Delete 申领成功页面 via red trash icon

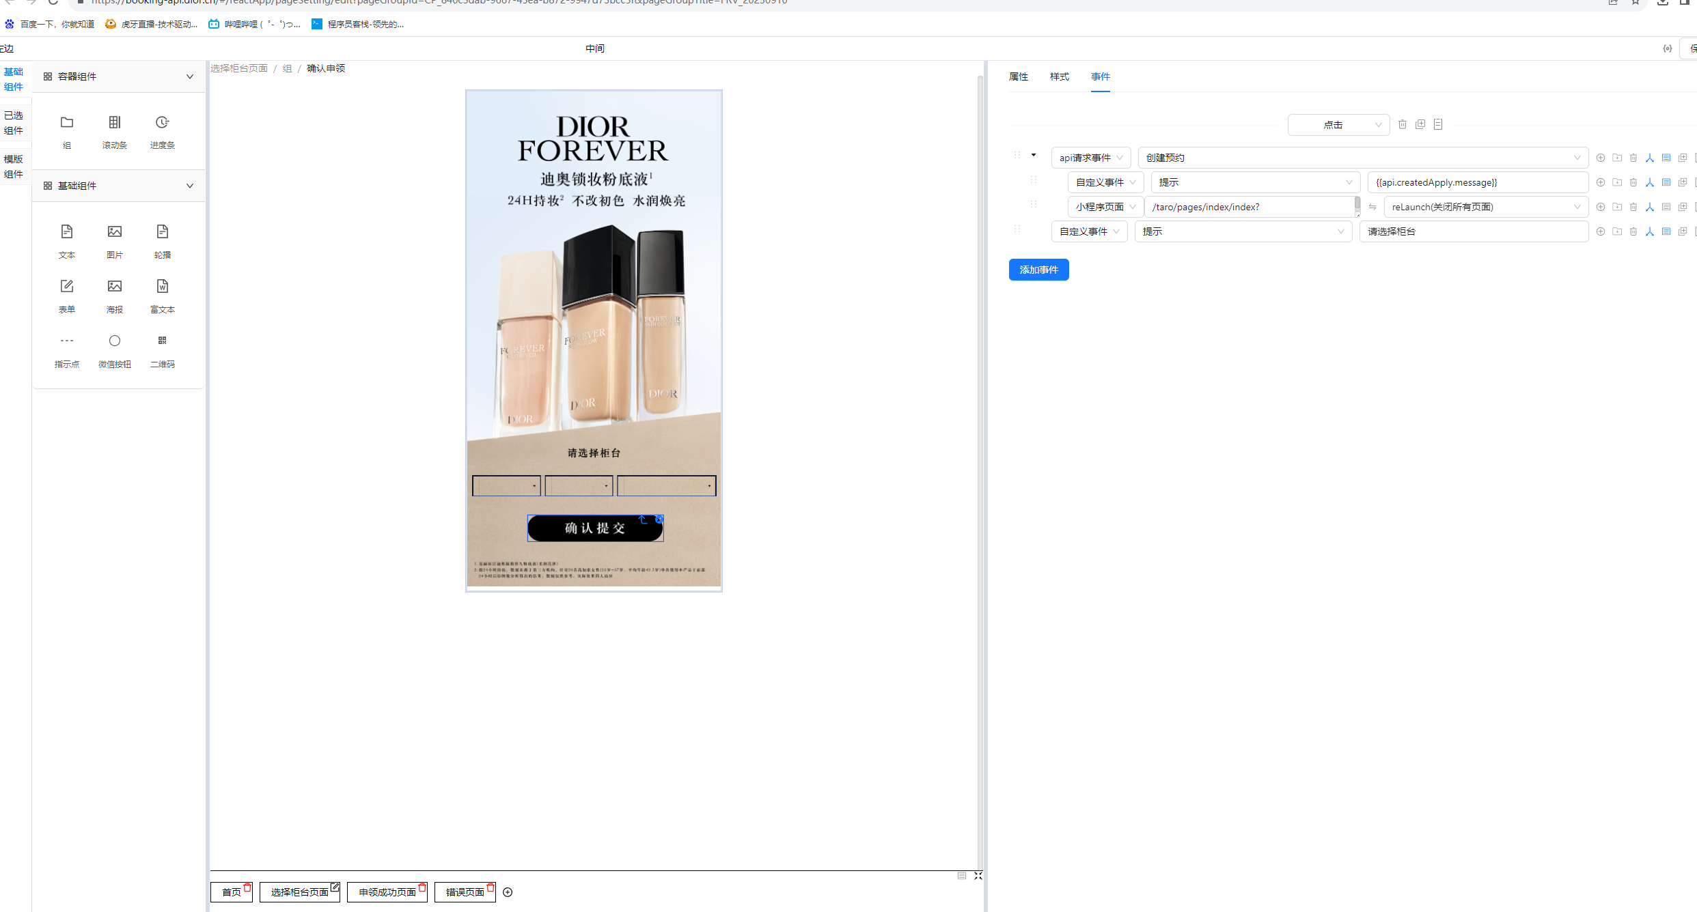422,887
